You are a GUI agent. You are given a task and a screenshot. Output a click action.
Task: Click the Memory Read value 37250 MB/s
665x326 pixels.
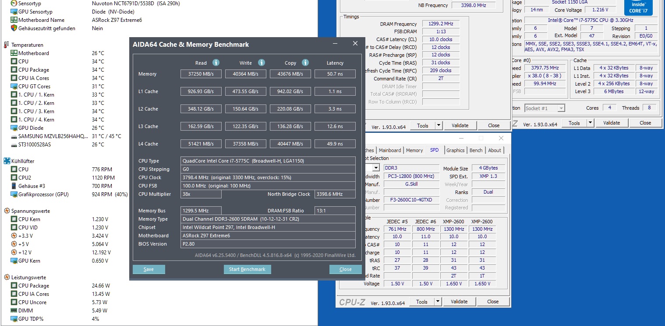pos(201,74)
